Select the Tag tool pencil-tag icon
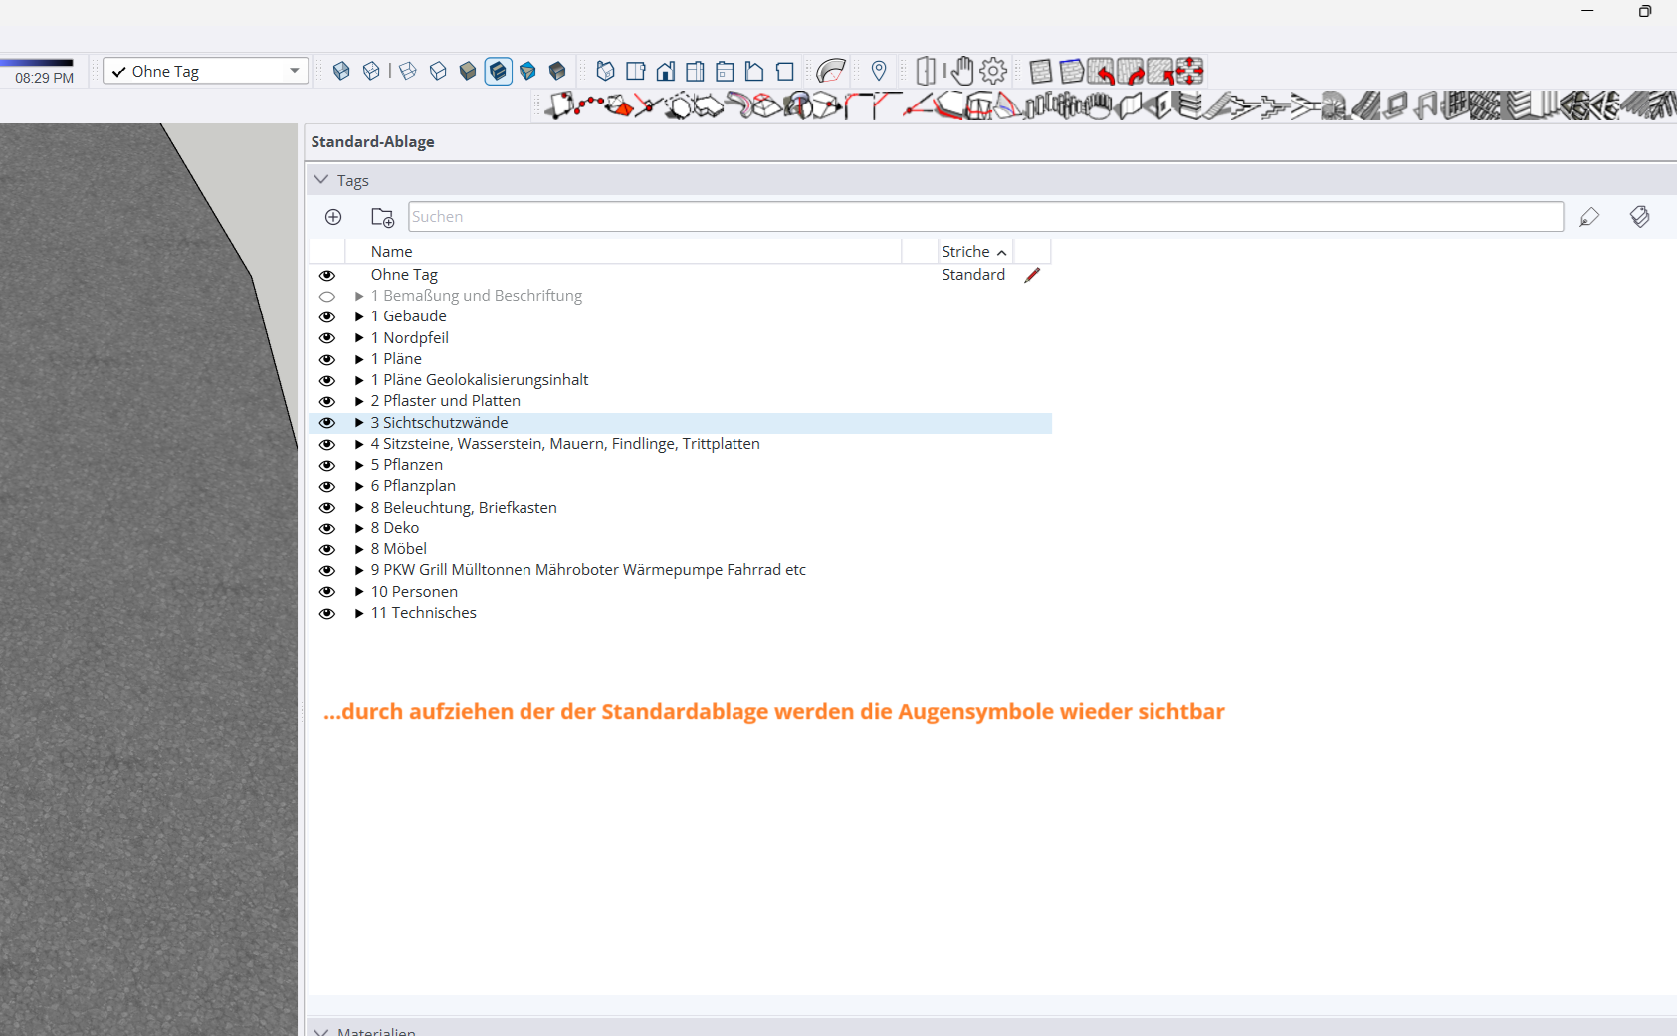Viewport: 1677px width, 1036px height. click(x=1588, y=217)
